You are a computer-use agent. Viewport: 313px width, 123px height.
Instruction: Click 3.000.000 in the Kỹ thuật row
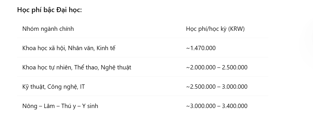pyautogui.click(x=235, y=87)
